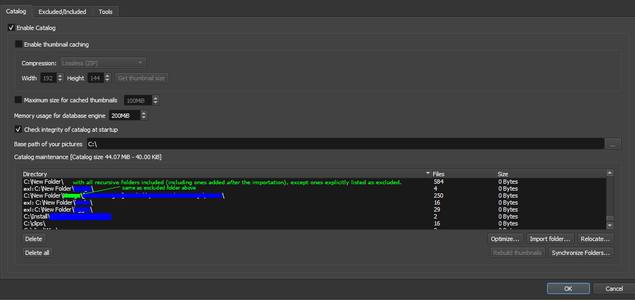Viewport: 635px width, 301px height.
Task: Sort by the Directory column header
Action: tap(227, 174)
